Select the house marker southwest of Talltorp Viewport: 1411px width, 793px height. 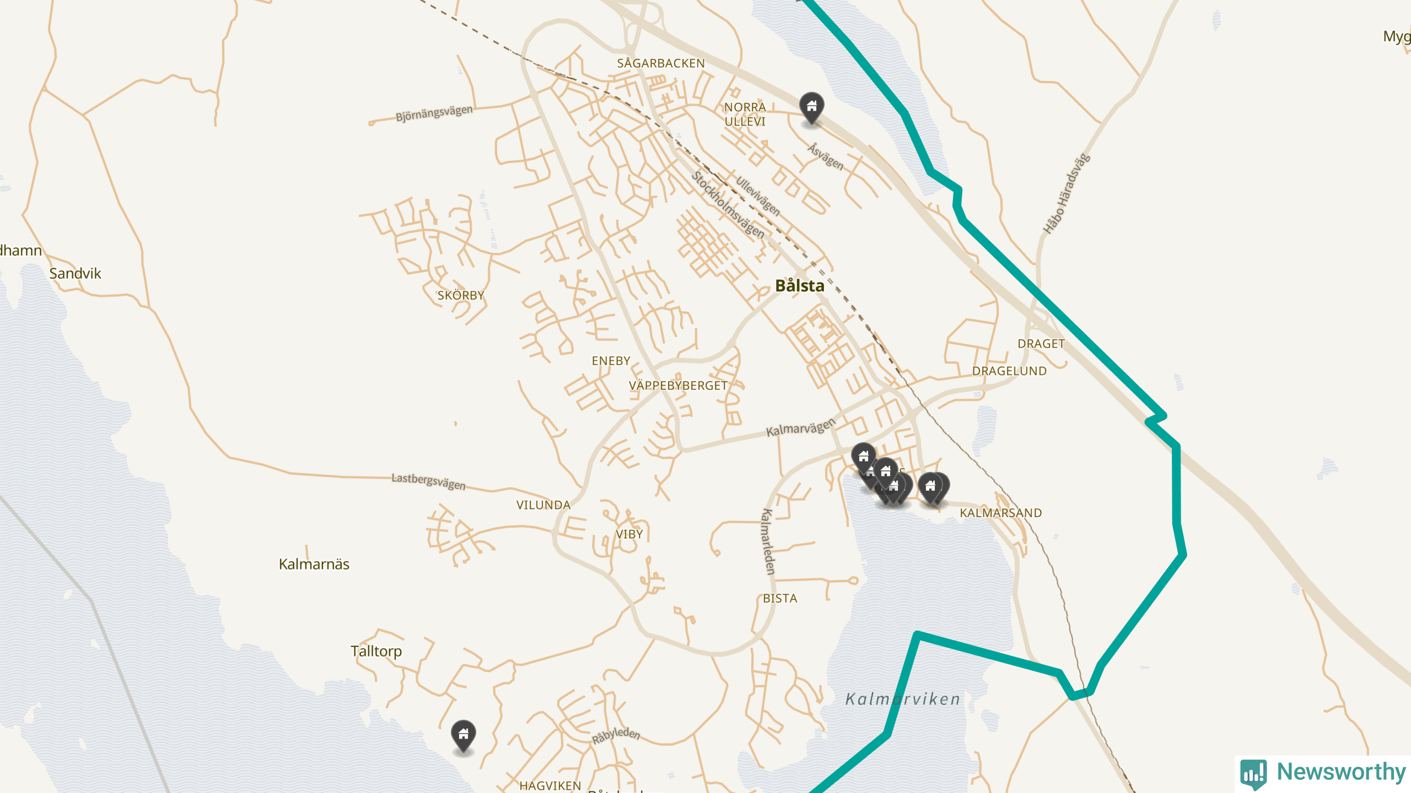[x=464, y=735]
